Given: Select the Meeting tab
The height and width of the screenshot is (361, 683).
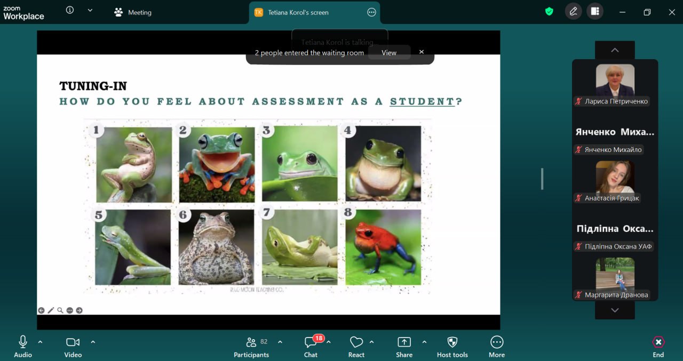Looking at the screenshot, I should click(x=133, y=12).
